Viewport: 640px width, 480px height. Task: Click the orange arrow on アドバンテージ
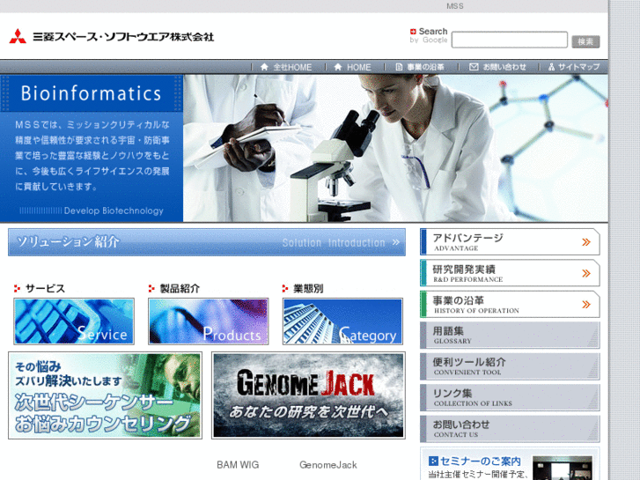coord(586,242)
